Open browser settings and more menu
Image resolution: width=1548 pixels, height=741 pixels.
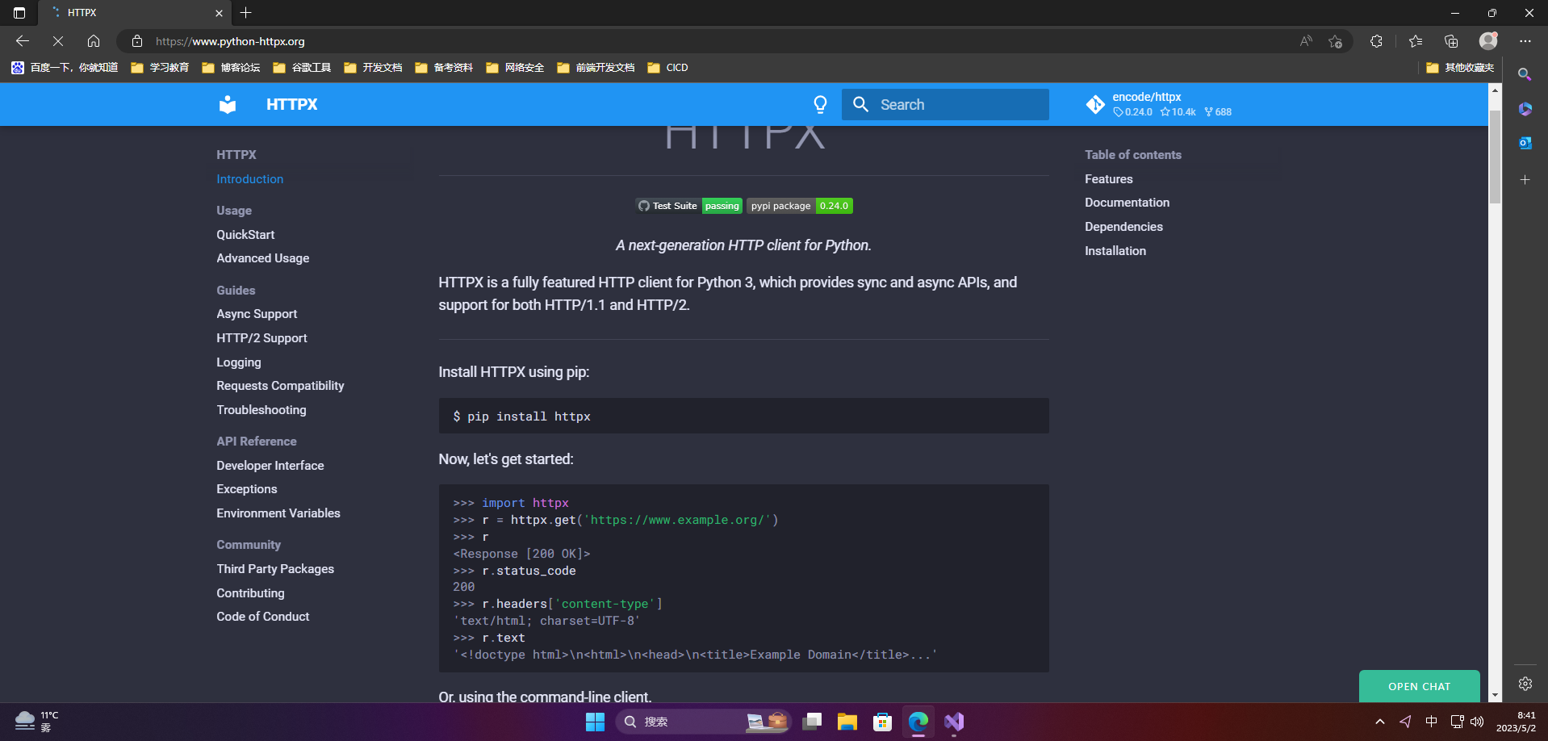click(1525, 41)
